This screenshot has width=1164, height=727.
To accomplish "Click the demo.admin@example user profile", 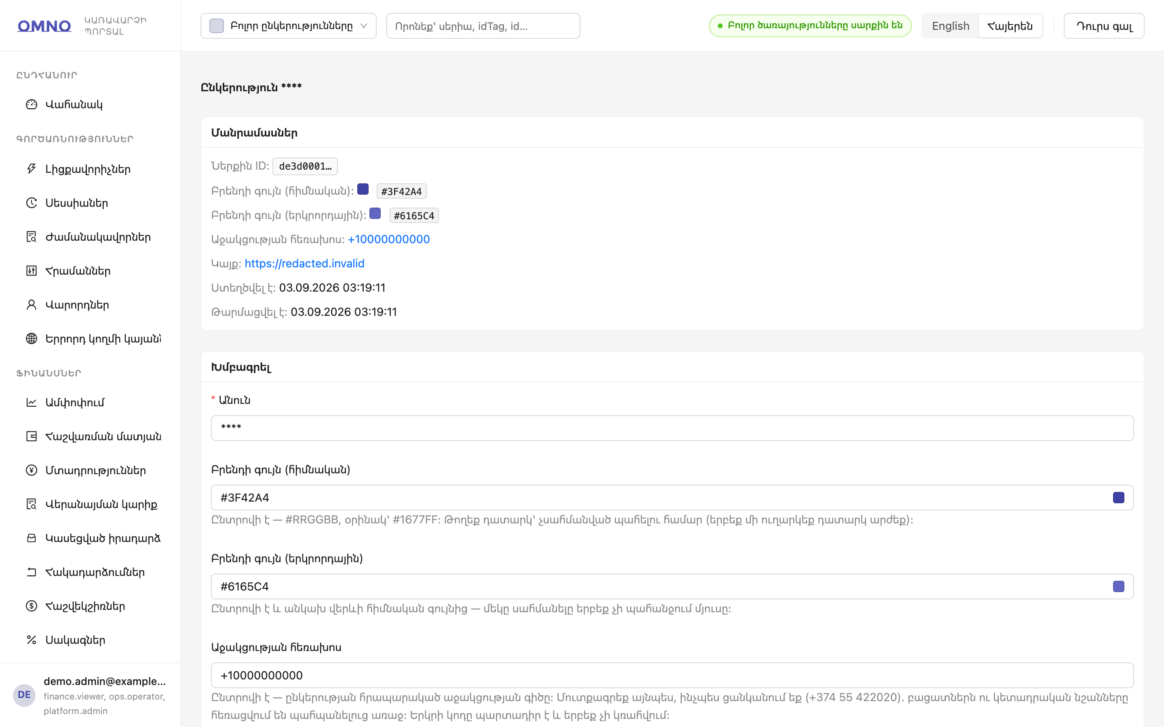I will click(x=91, y=695).
